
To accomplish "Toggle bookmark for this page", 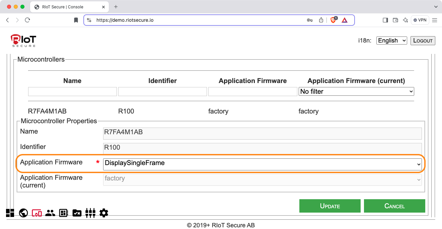I will tap(76, 20).
